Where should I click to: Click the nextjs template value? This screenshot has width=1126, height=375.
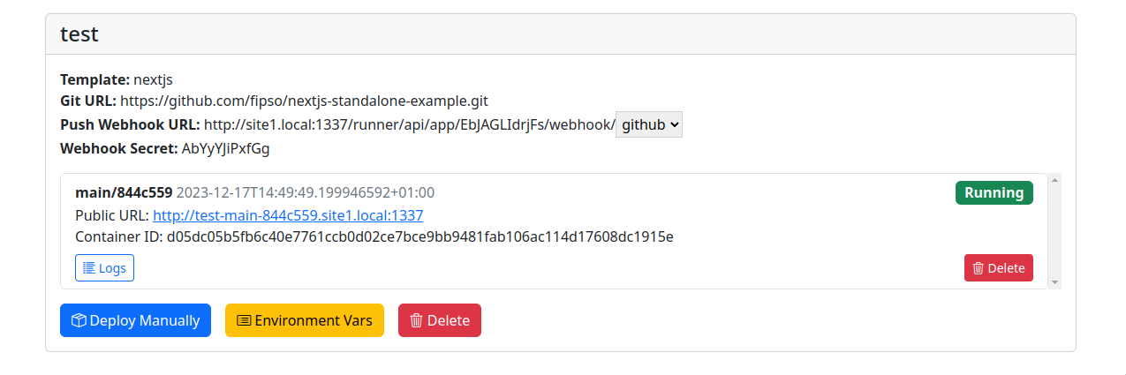(x=153, y=80)
